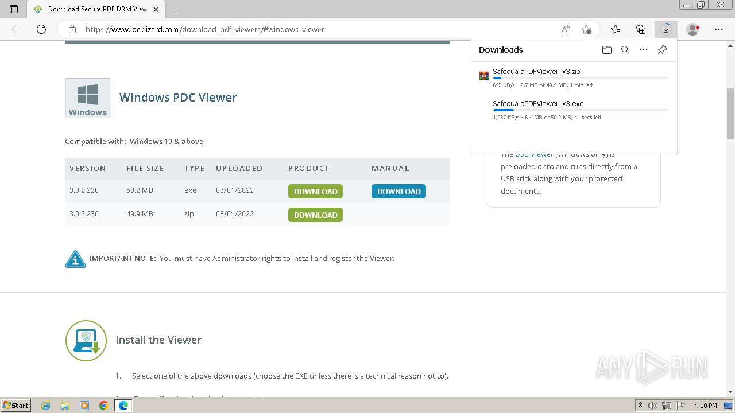Search downloads with magnifier icon
The image size is (735, 413).
(625, 50)
